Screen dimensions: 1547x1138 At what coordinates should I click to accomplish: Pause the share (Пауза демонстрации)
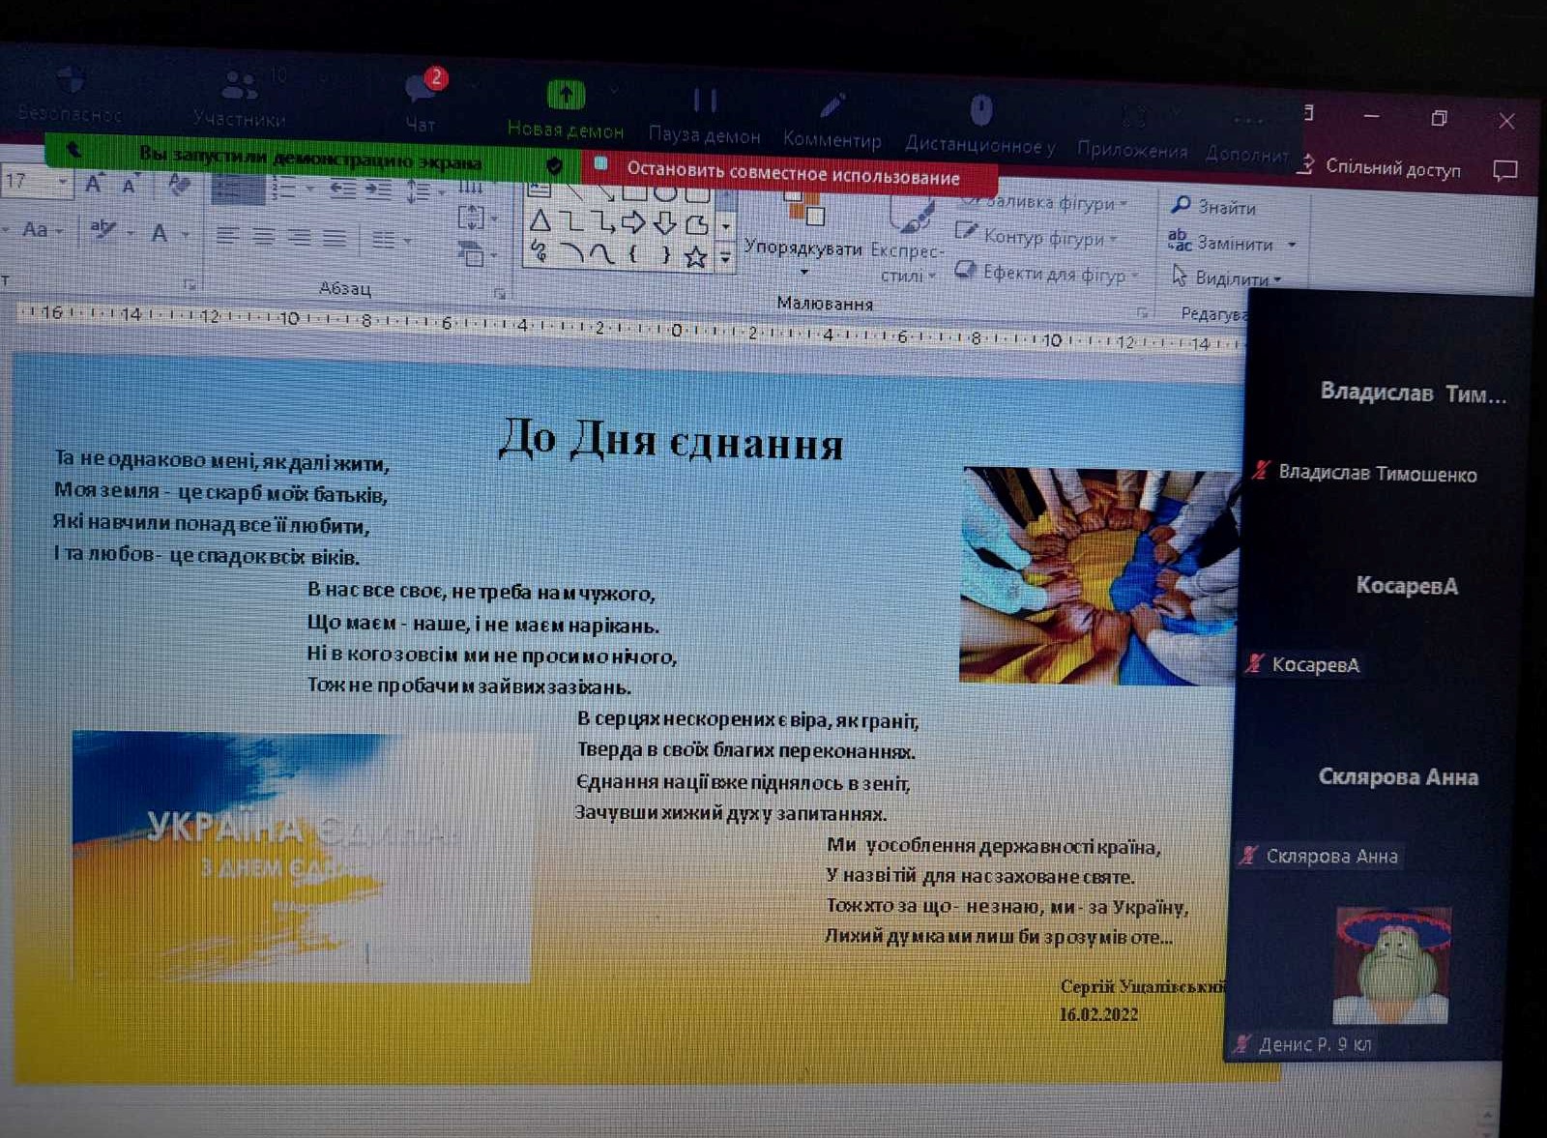(x=704, y=116)
